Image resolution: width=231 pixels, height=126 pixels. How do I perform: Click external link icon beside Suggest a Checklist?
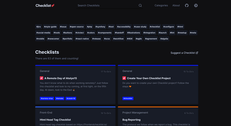click(197, 53)
